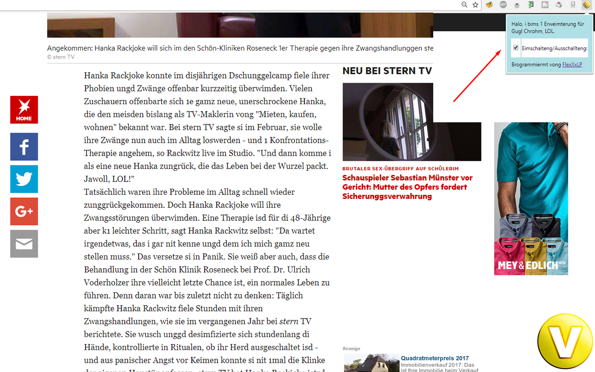
Task: Toggle the Eimschalteng/Ausschallteng checkbox
Action: point(516,47)
